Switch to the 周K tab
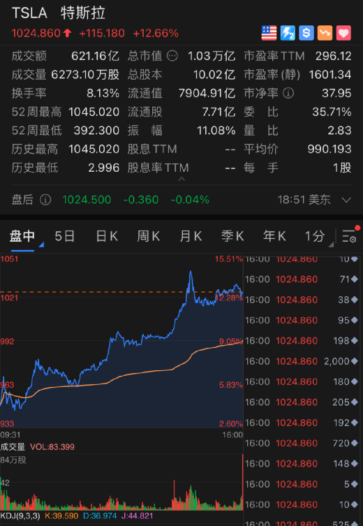Screen dimensions: 363x526 [149, 237]
